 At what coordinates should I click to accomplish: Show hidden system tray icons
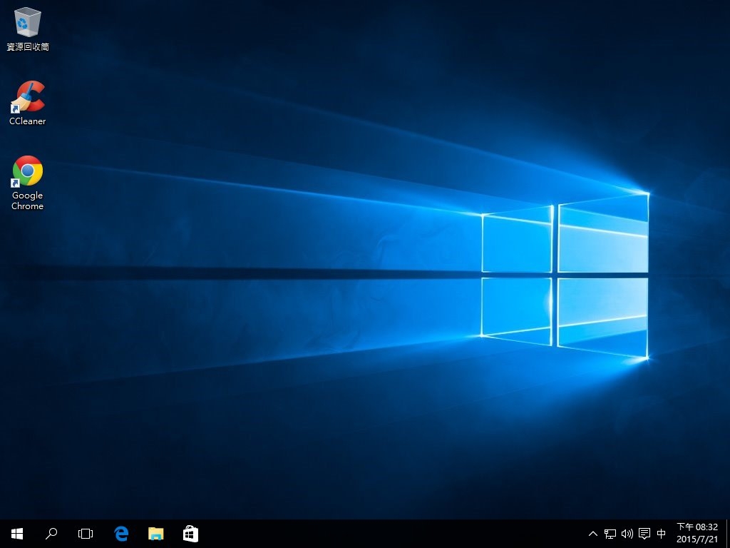(x=592, y=534)
